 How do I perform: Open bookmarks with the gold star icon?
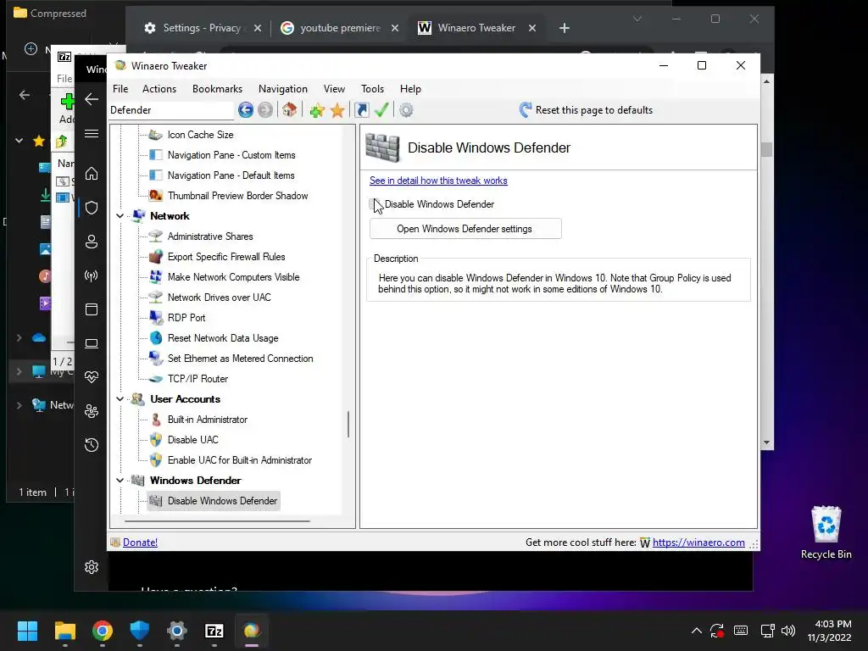click(x=337, y=110)
